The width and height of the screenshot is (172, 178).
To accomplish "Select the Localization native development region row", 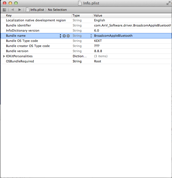I will pos(86,20).
